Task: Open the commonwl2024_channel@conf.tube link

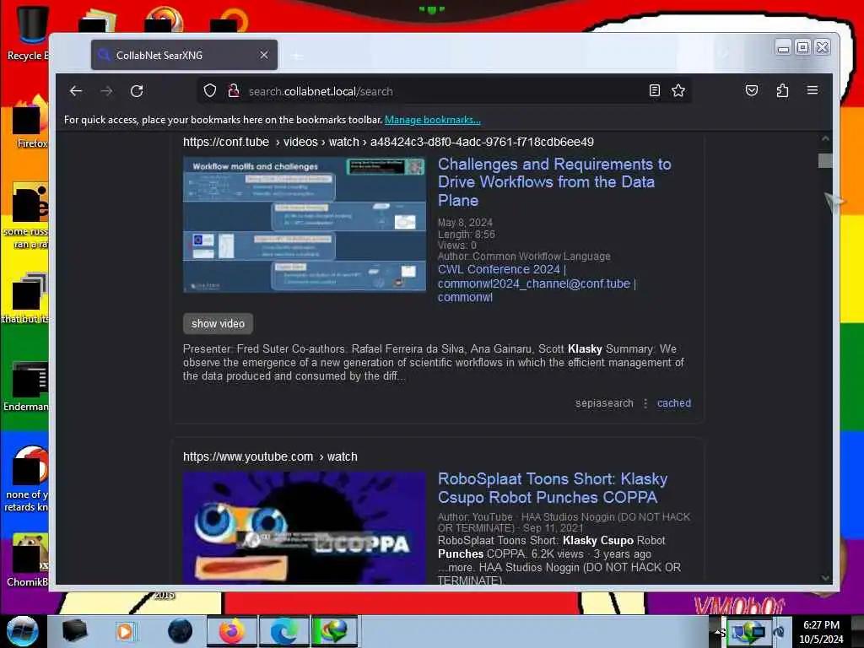Action: pos(533,283)
